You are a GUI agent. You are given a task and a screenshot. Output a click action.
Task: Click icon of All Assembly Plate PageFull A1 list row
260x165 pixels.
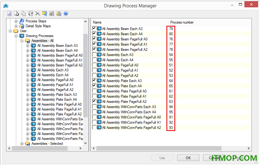tap(99, 96)
